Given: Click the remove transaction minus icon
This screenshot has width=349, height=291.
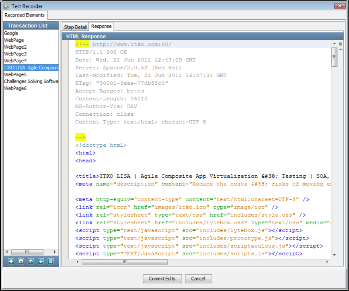Looking at the screenshot, I should click(x=21, y=261).
